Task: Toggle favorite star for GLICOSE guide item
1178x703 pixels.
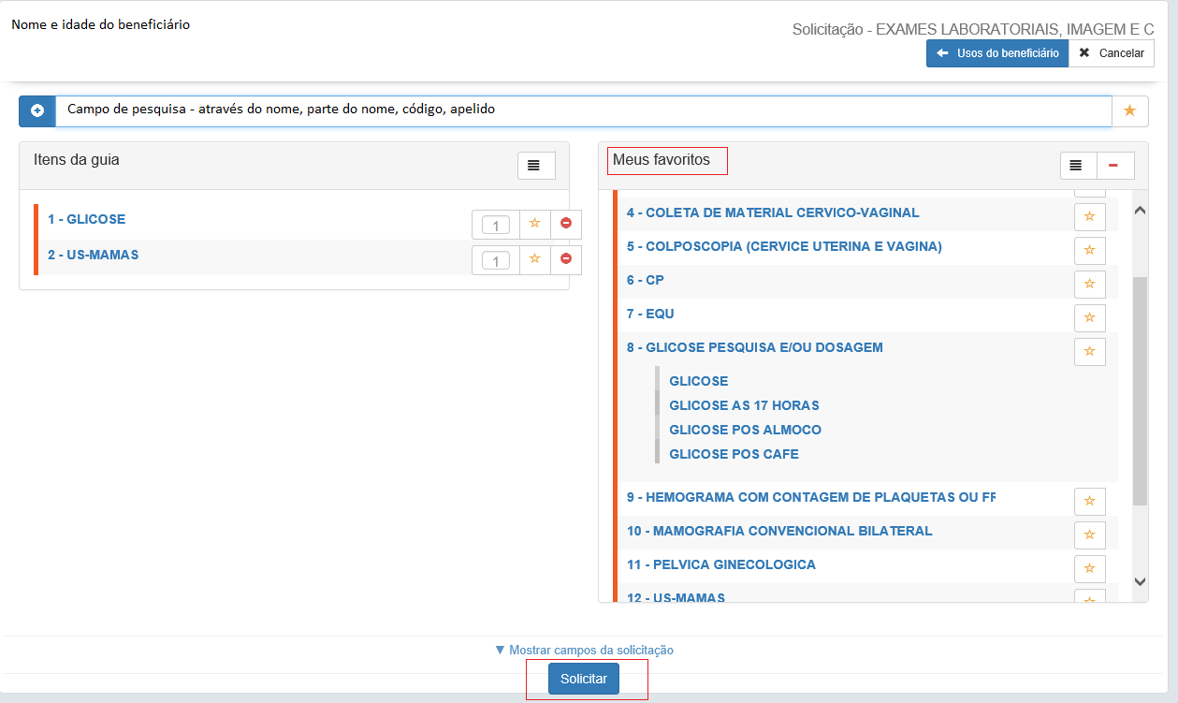Action: 534,224
